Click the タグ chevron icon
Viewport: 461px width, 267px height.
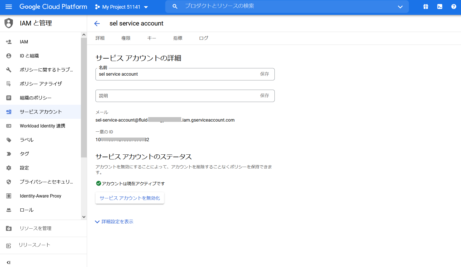tap(9, 154)
